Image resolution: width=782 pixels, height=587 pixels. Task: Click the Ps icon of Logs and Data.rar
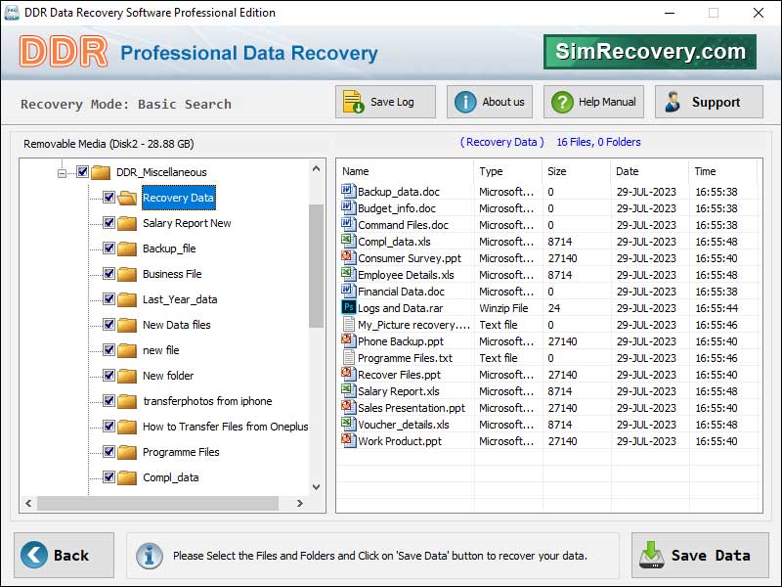(x=349, y=307)
